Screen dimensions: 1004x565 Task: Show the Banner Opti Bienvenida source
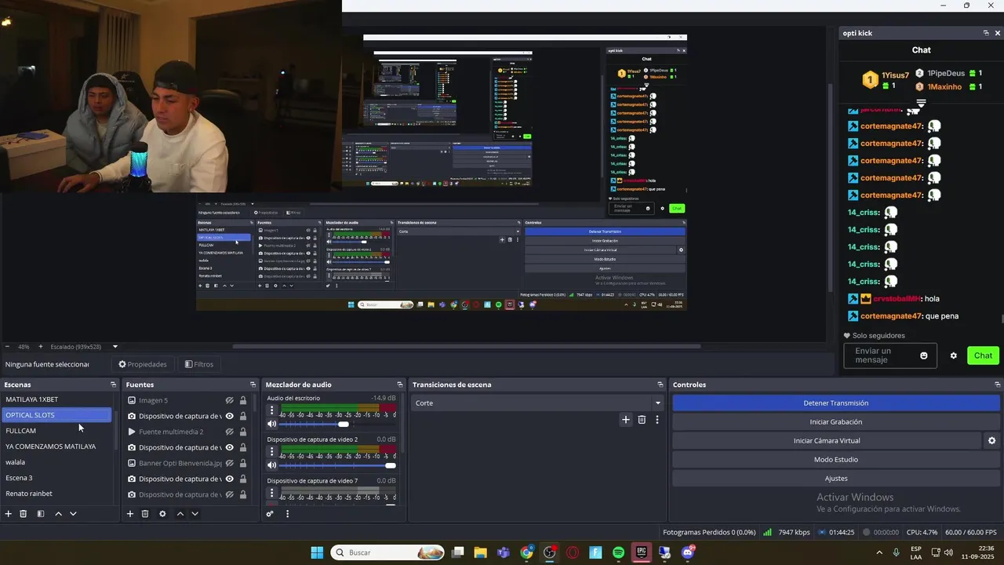[x=230, y=463]
